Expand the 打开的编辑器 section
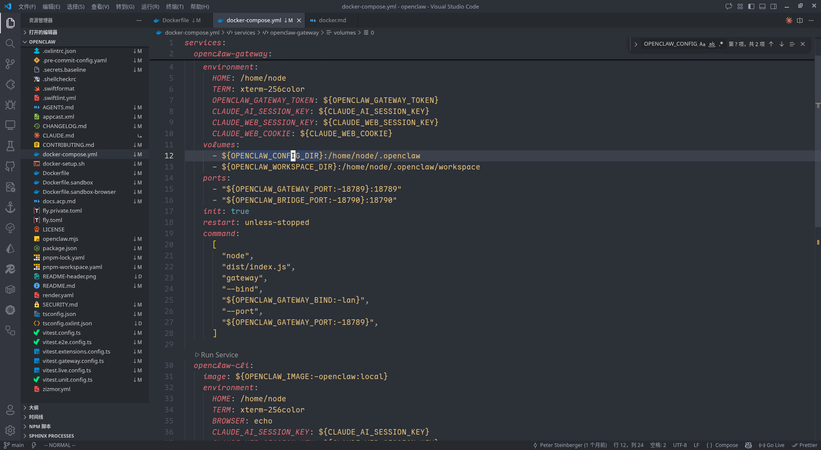 85,32
